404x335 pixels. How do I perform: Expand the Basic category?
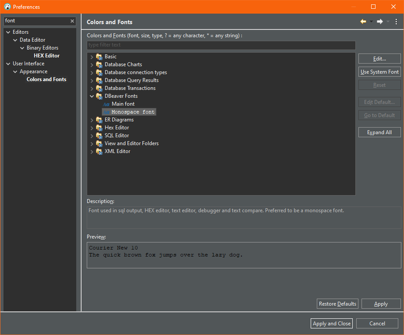92,57
